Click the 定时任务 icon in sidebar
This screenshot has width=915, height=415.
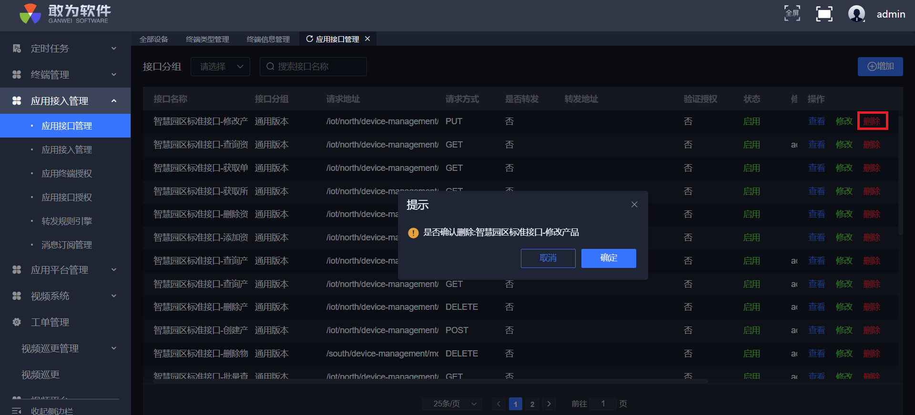[x=17, y=49]
